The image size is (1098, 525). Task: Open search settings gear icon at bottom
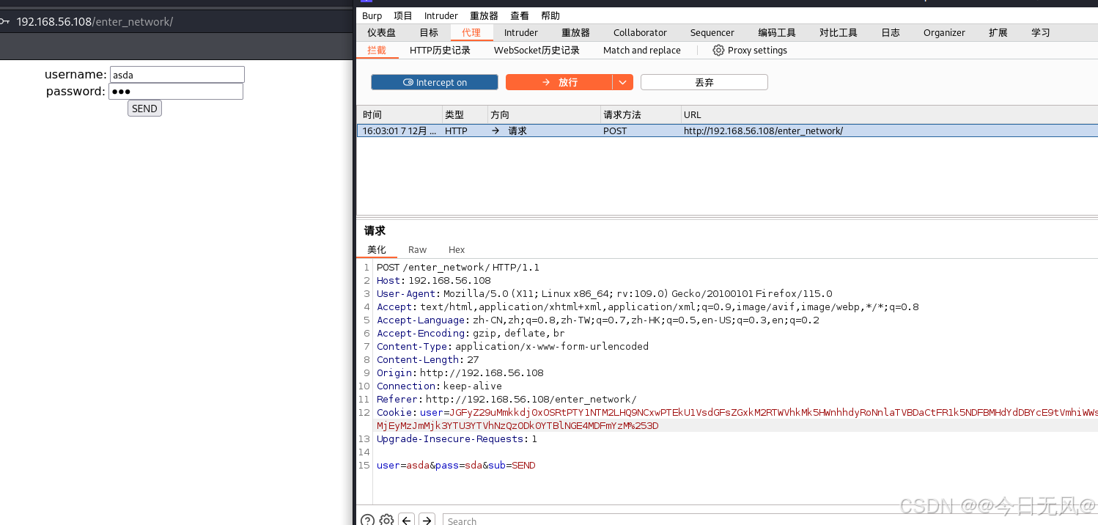coord(386,520)
